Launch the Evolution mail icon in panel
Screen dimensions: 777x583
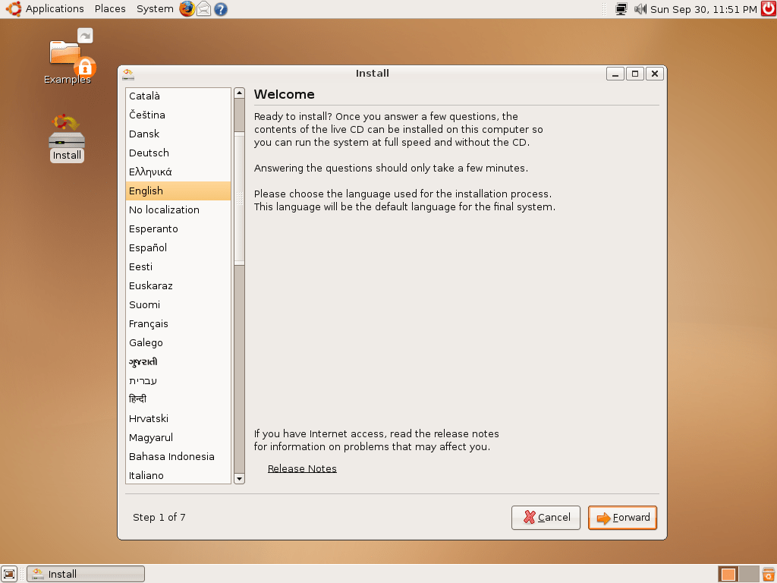203,9
